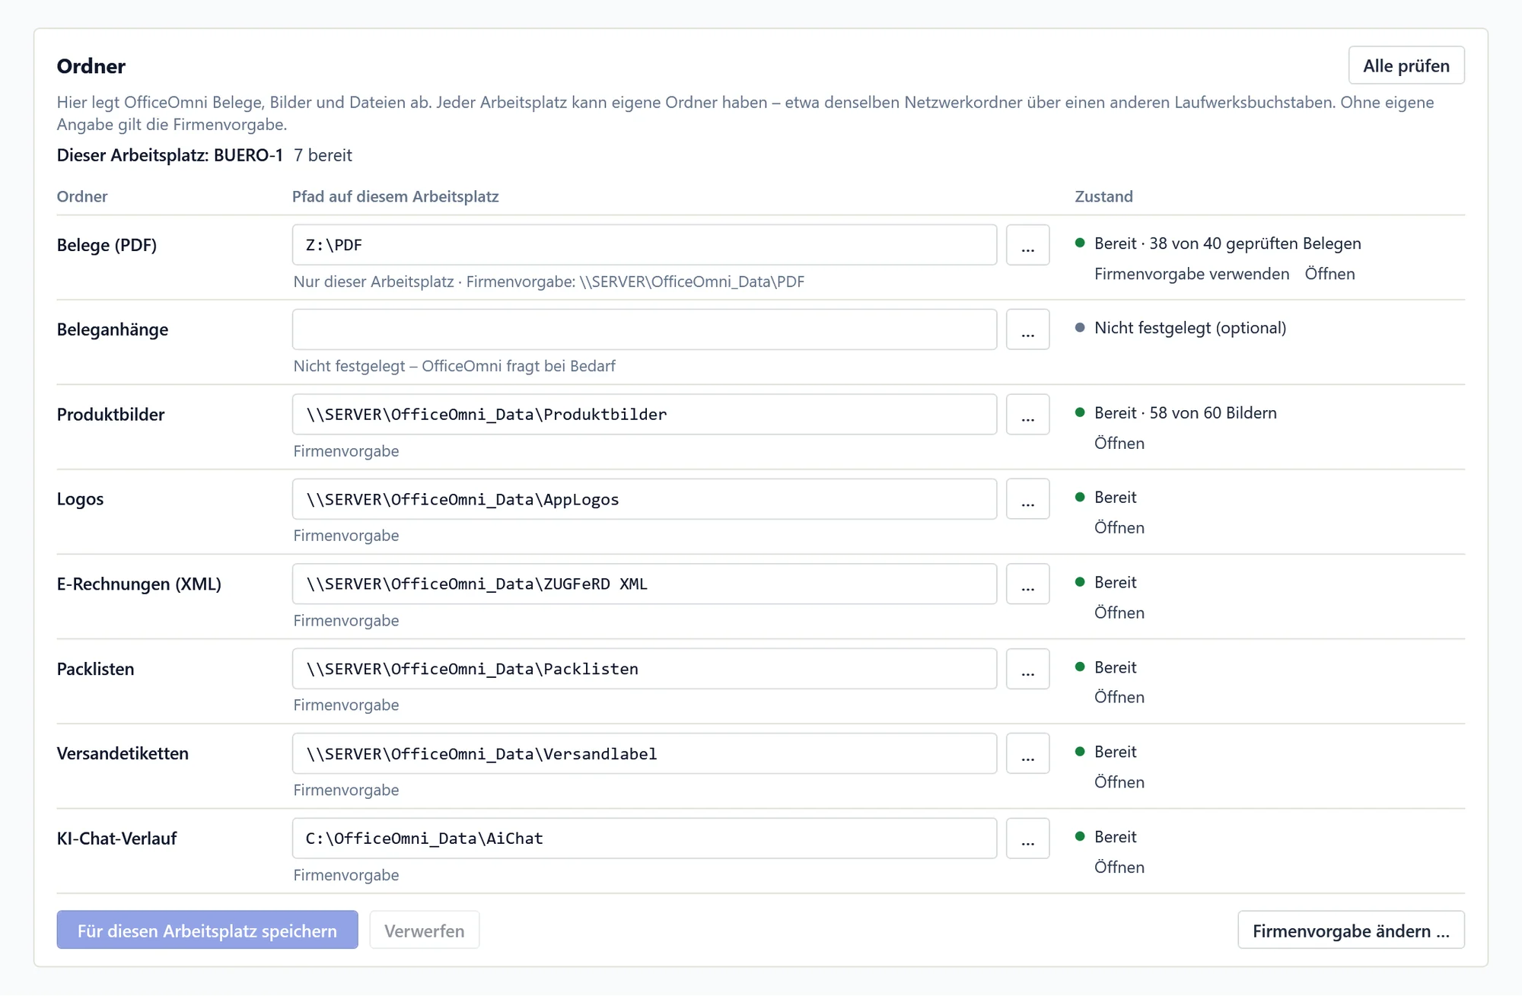This screenshot has width=1522, height=996.
Task: Click the status text 'Nicht festgelegt (optional)'
Action: pyautogui.click(x=1190, y=328)
